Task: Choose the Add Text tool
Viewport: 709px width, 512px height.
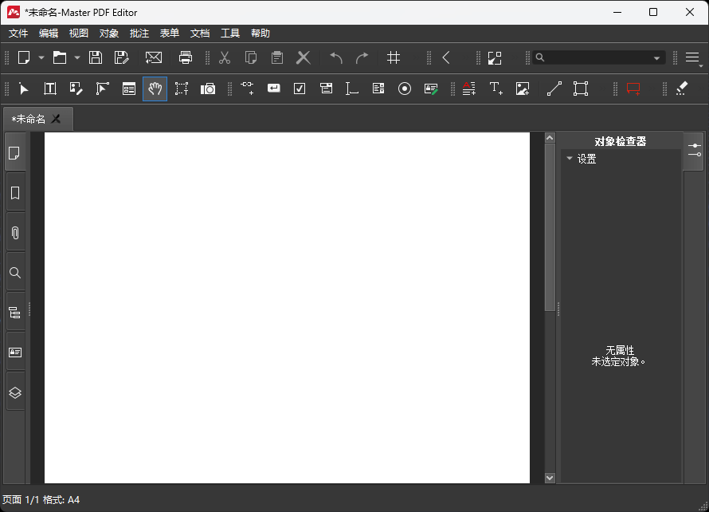Action: 496,89
